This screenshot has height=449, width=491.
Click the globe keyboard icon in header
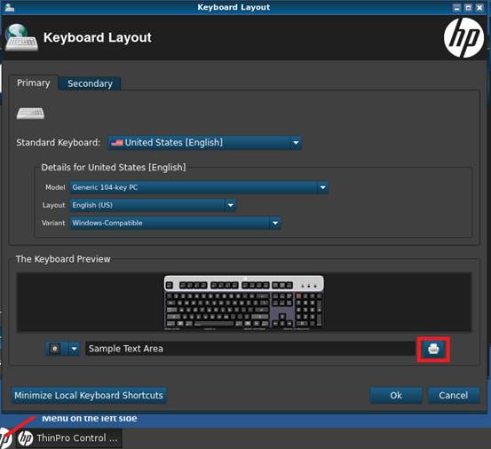[21, 37]
